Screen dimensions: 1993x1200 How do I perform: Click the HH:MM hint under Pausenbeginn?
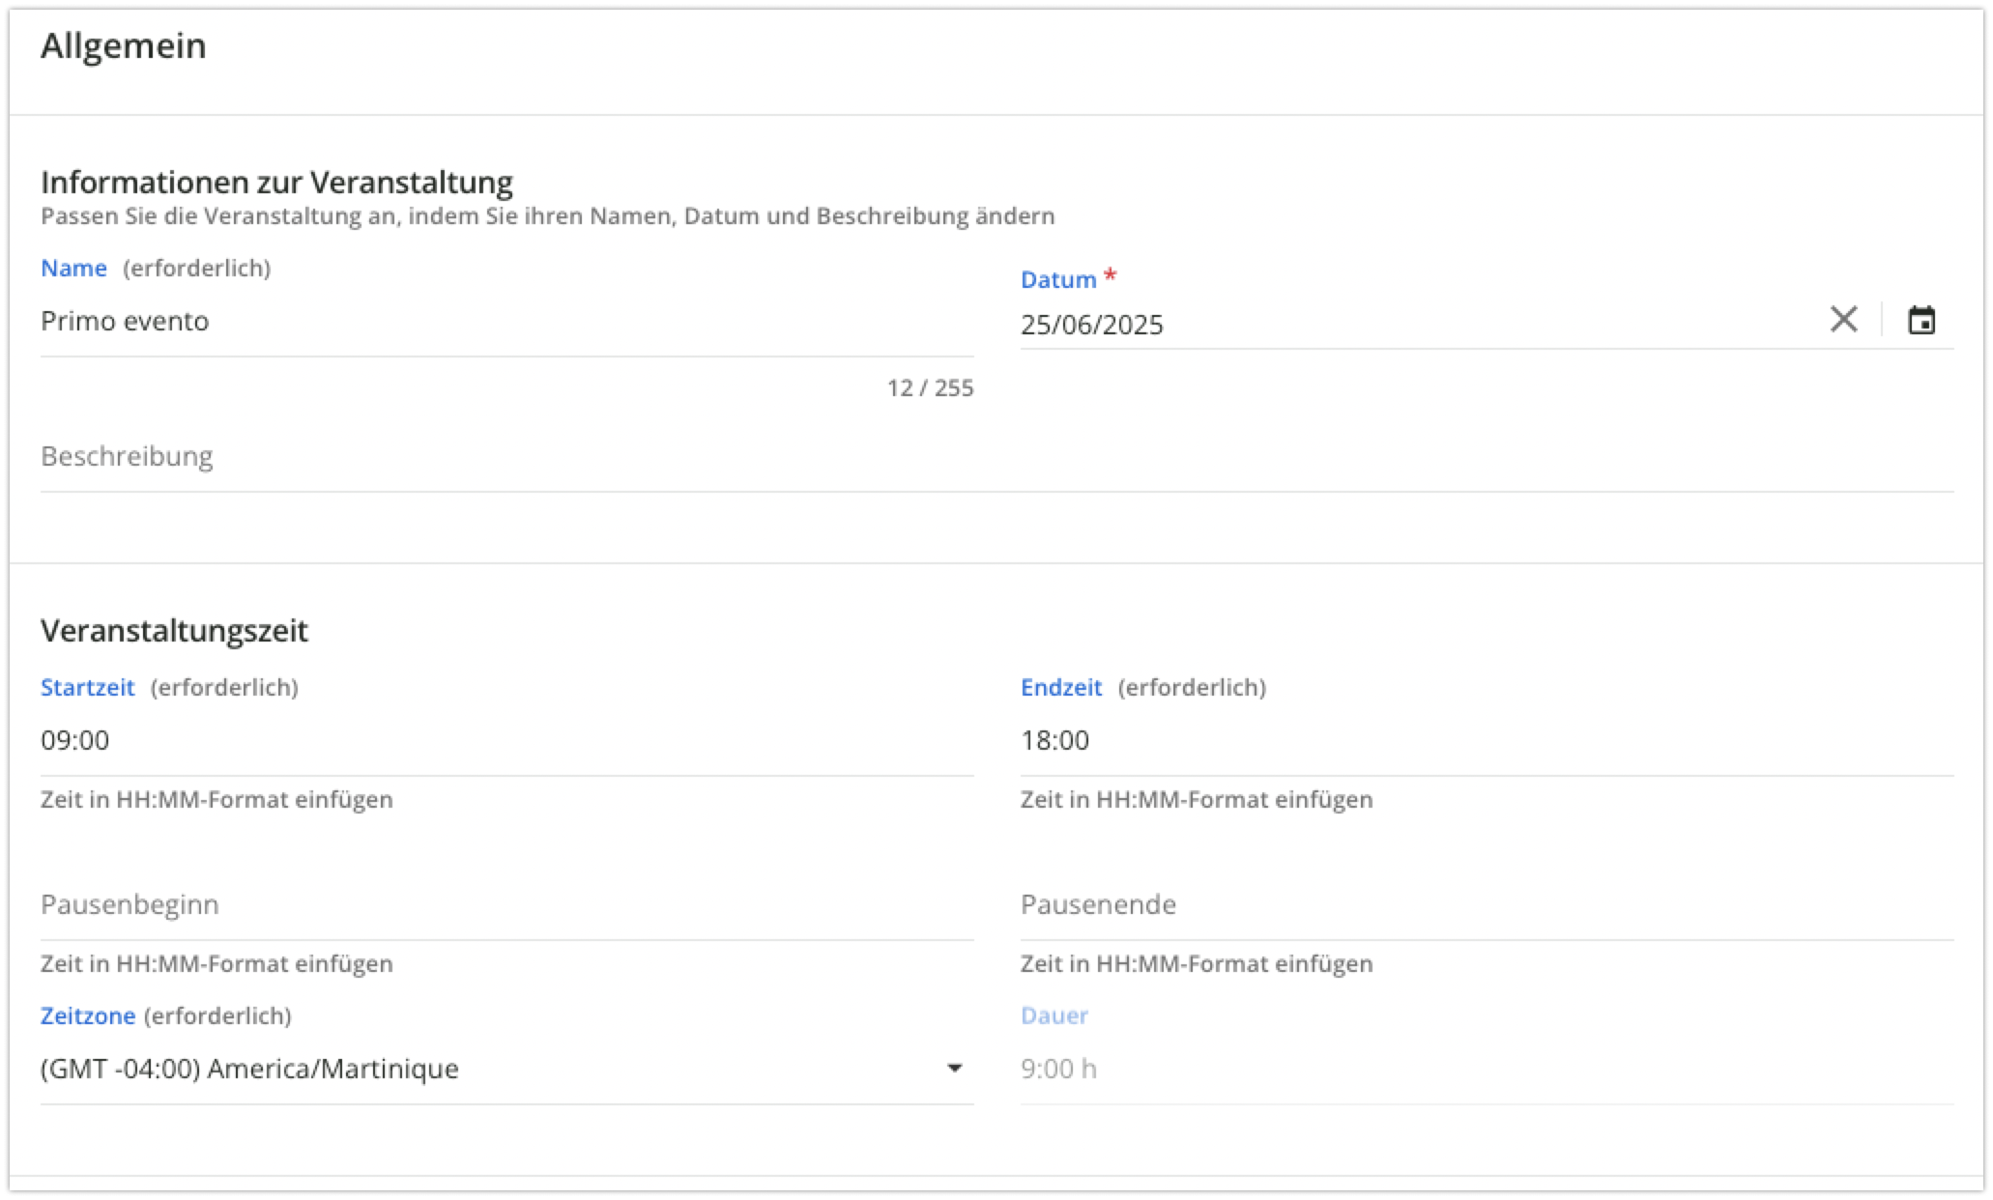coord(217,963)
